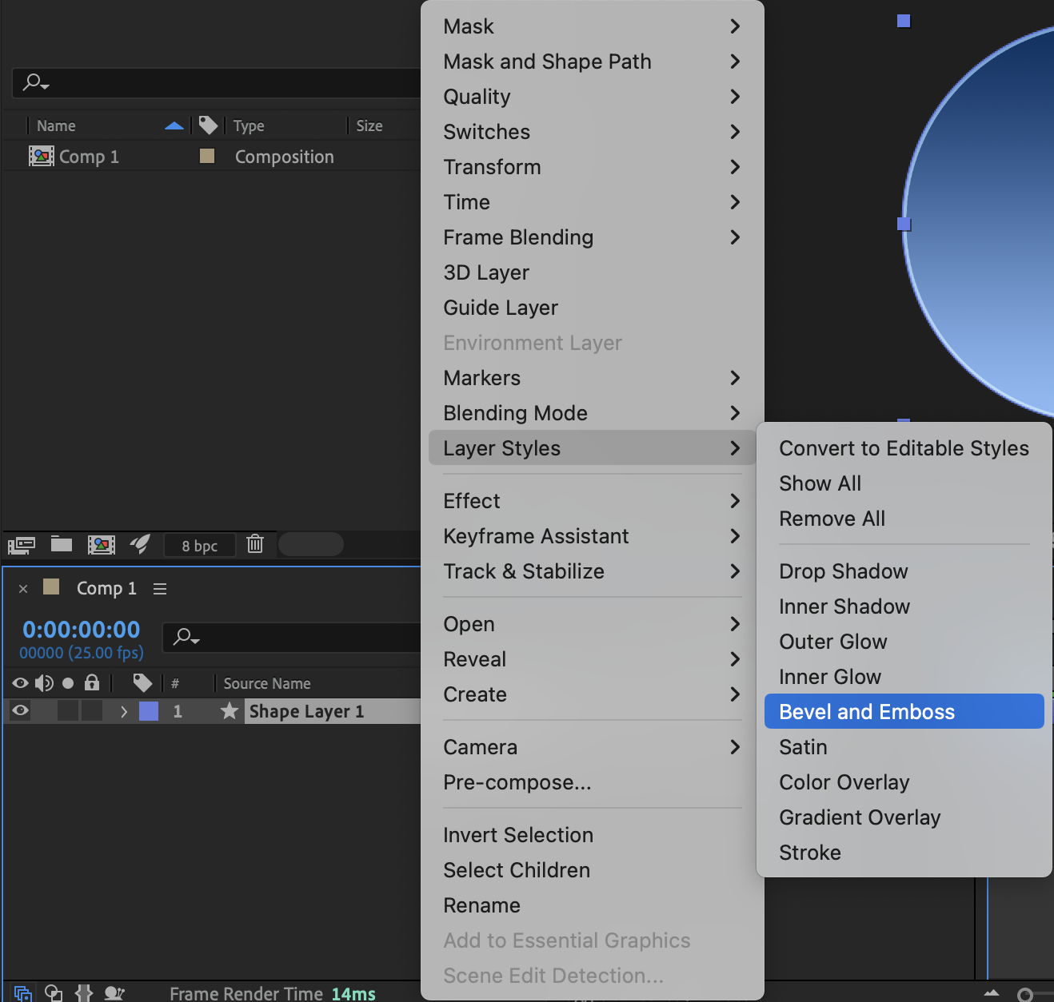Click the Interpret Footage icon in Project panel

point(22,545)
